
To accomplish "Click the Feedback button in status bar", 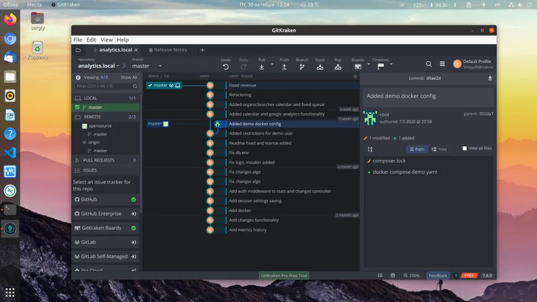I will [x=437, y=275].
